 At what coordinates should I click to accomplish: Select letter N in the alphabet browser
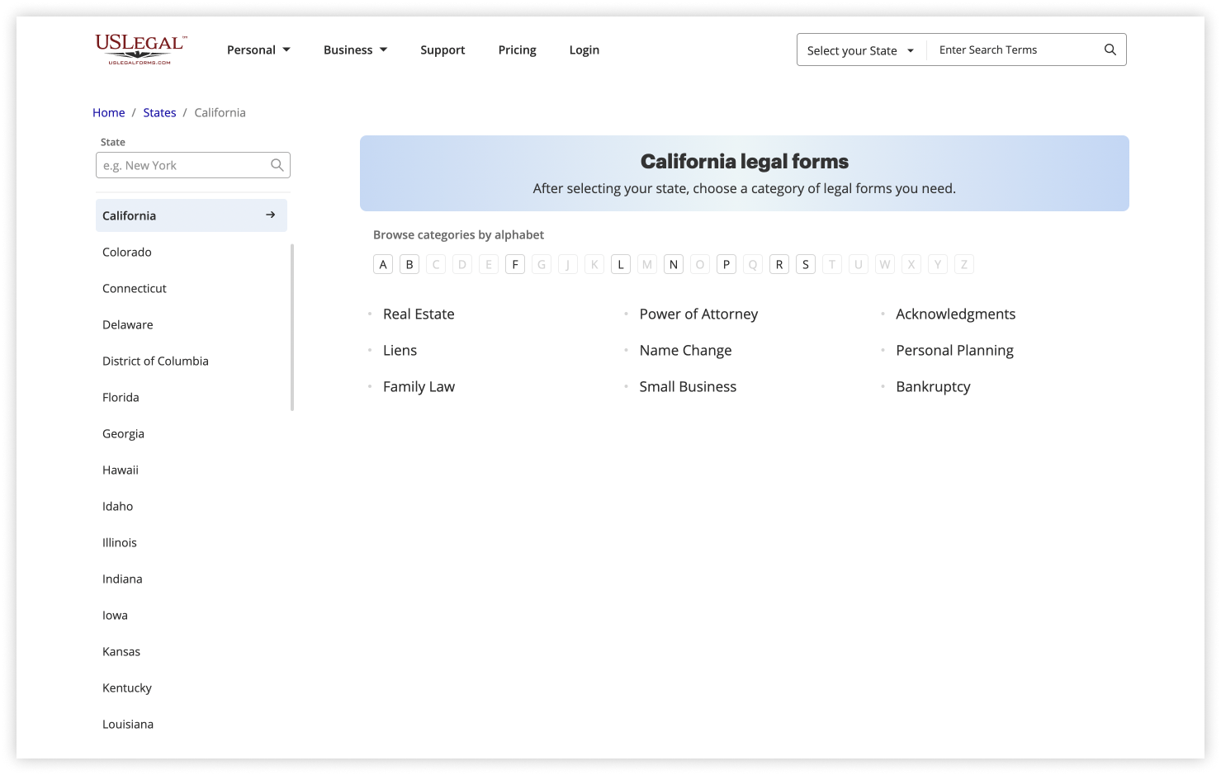(x=673, y=263)
